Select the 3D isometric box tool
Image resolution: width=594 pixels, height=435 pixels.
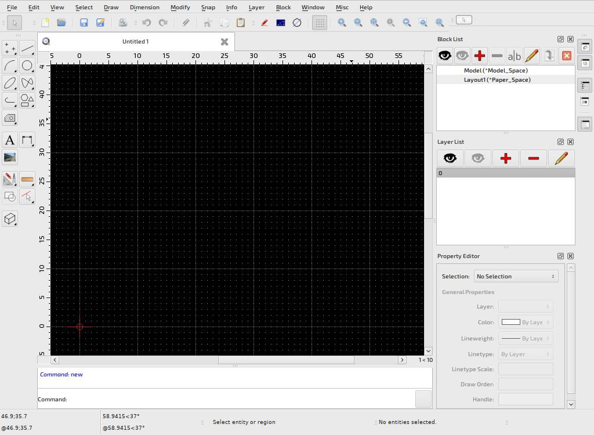pyautogui.click(x=10, y=219)
